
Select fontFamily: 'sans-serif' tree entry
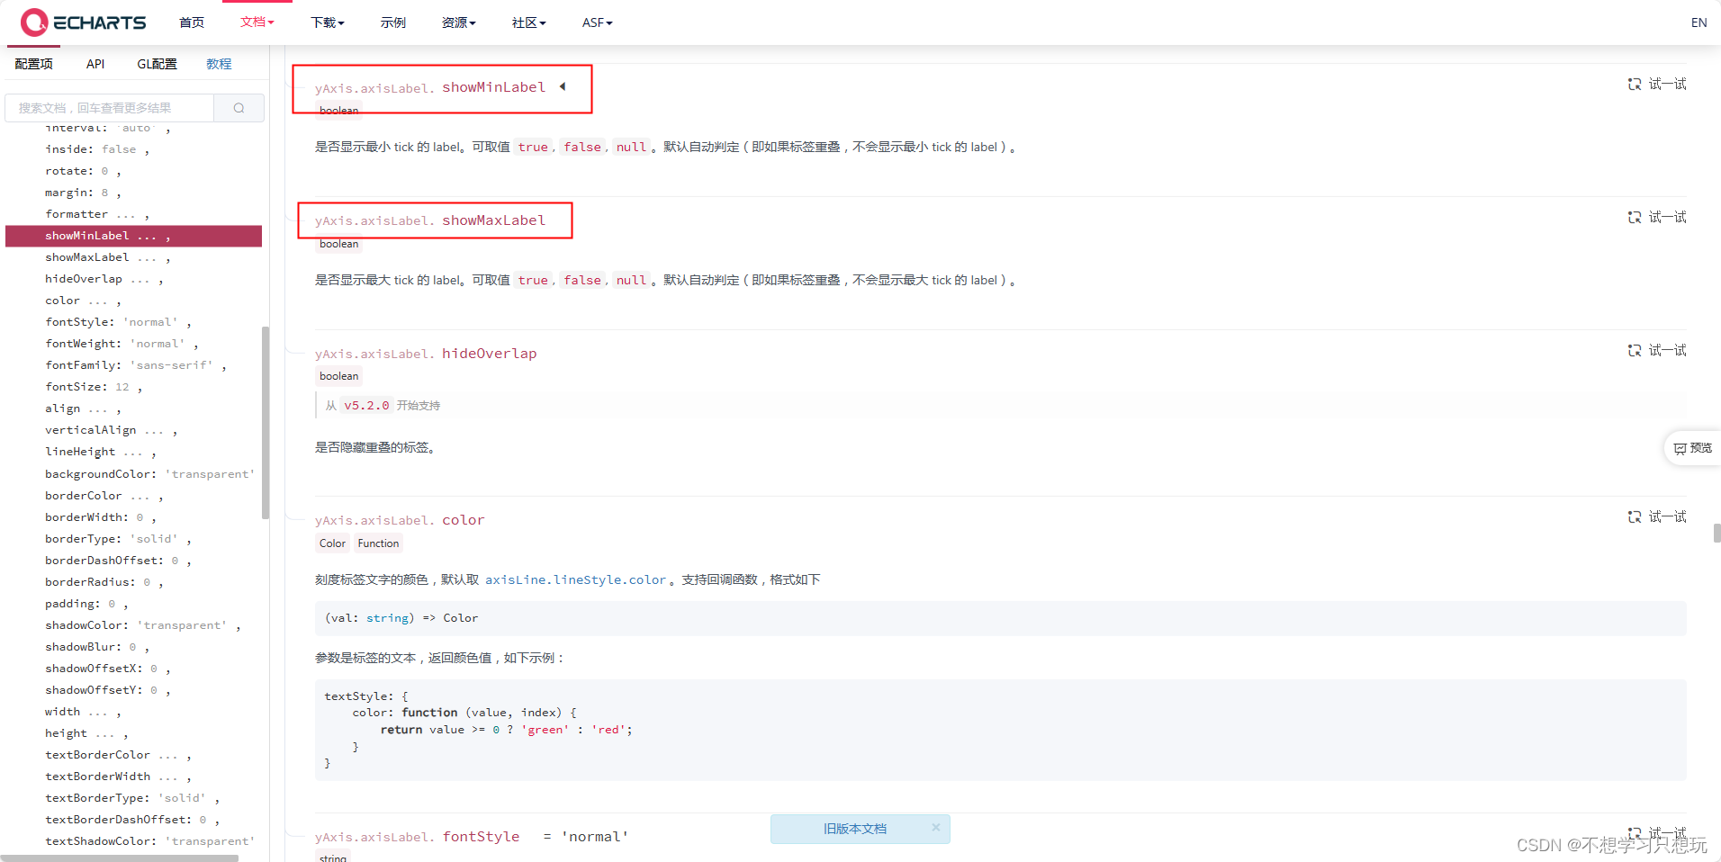pyautogui.click(x=136, y=365)
